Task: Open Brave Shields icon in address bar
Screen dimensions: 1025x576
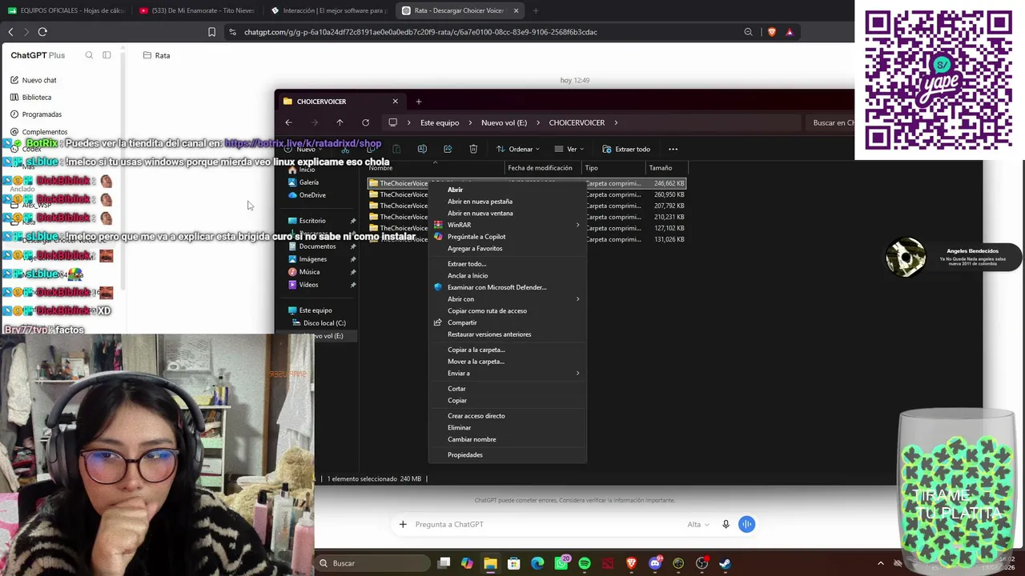Action: click(772, 32)
